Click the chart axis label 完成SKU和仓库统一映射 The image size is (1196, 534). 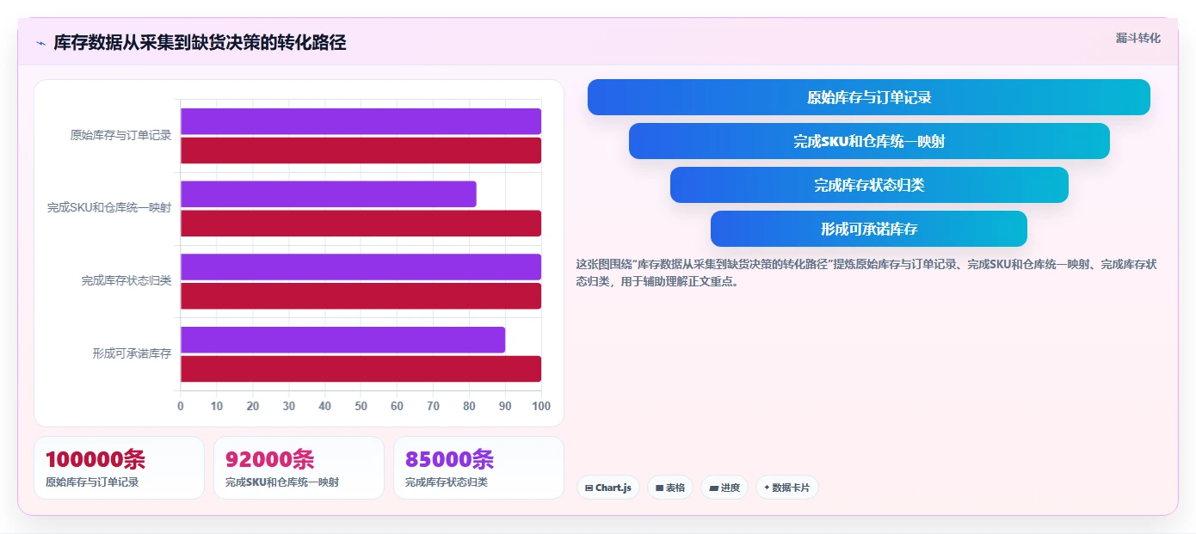tap(109, 208)
